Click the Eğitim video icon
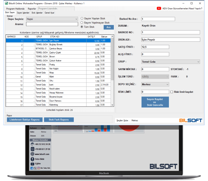Screen dimensions: 208x181 pyautogui.click(x=32, y=164)
